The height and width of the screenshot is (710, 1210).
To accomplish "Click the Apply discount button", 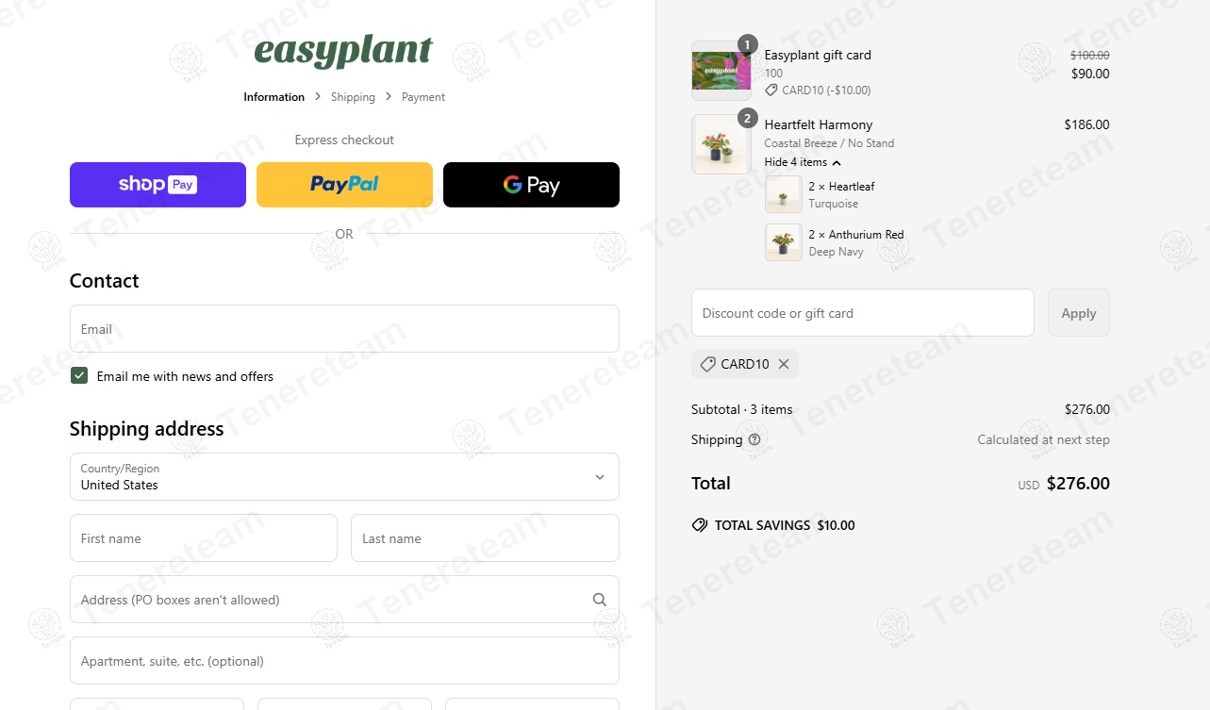I will coord(1079,313).
